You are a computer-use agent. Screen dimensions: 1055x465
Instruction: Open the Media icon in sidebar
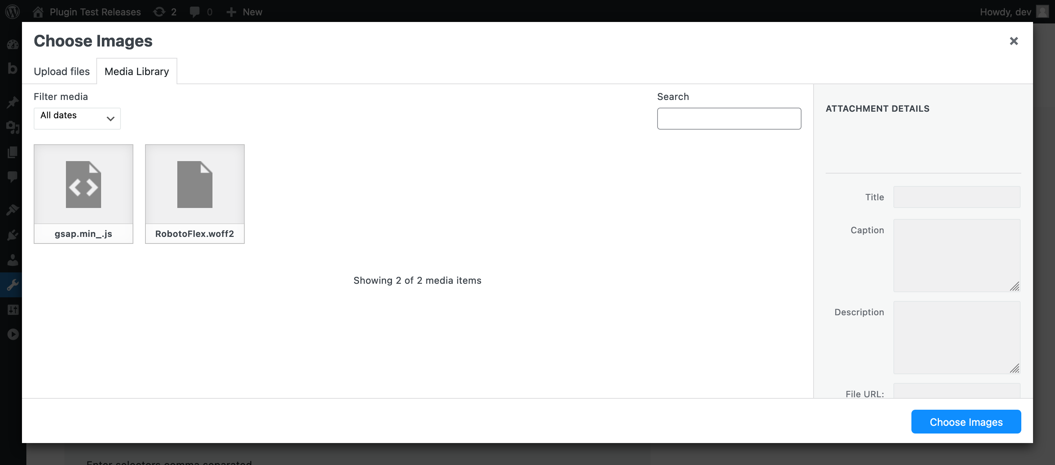click(13, 127)
